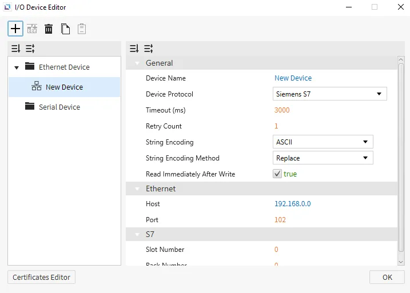410x293 pixels.
Task: Click the New Device network icon
Action: tap(37, 86)
